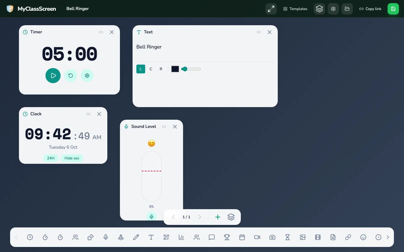
Task: Add the bar chart poll widget
Action: [x=181, y=237]
